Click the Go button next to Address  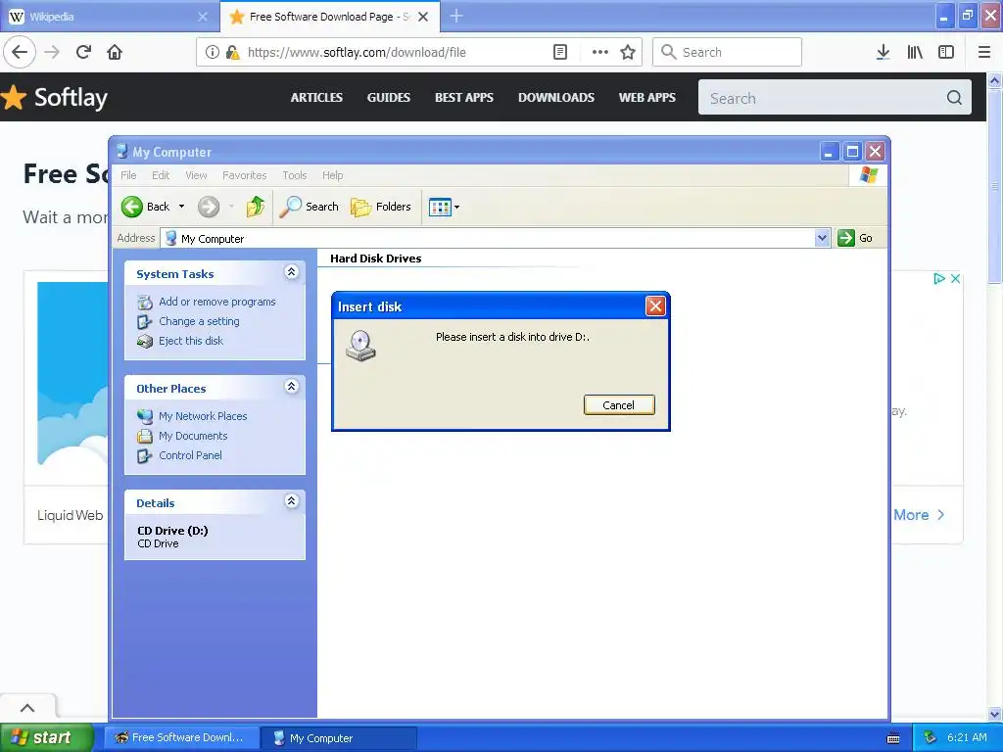pos(855,238)
